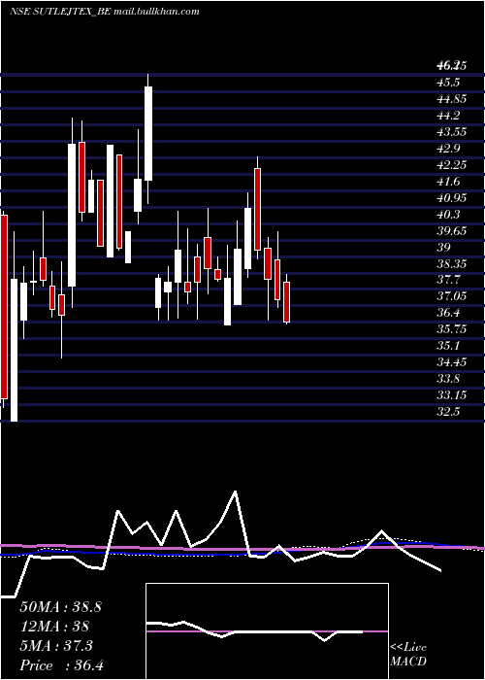Click the 37.05 price axis label
Viewport: 485px width, 680px height.
(x=452, y=297)
